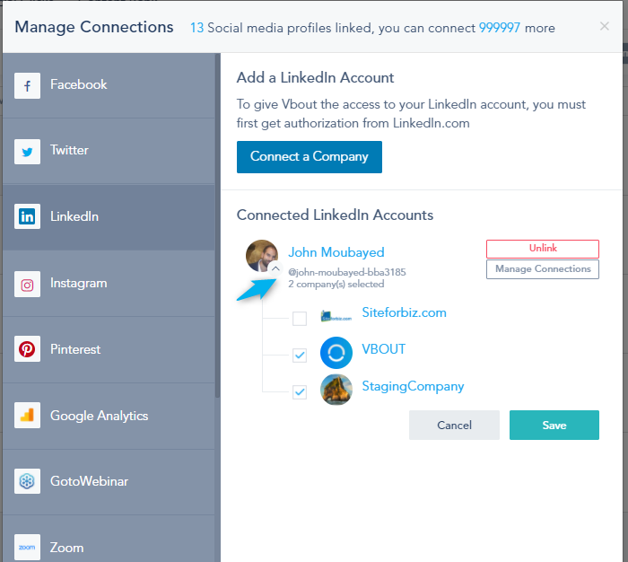
Task: Uncheck the StagingCompany checkbox
Action: (300, 391)
